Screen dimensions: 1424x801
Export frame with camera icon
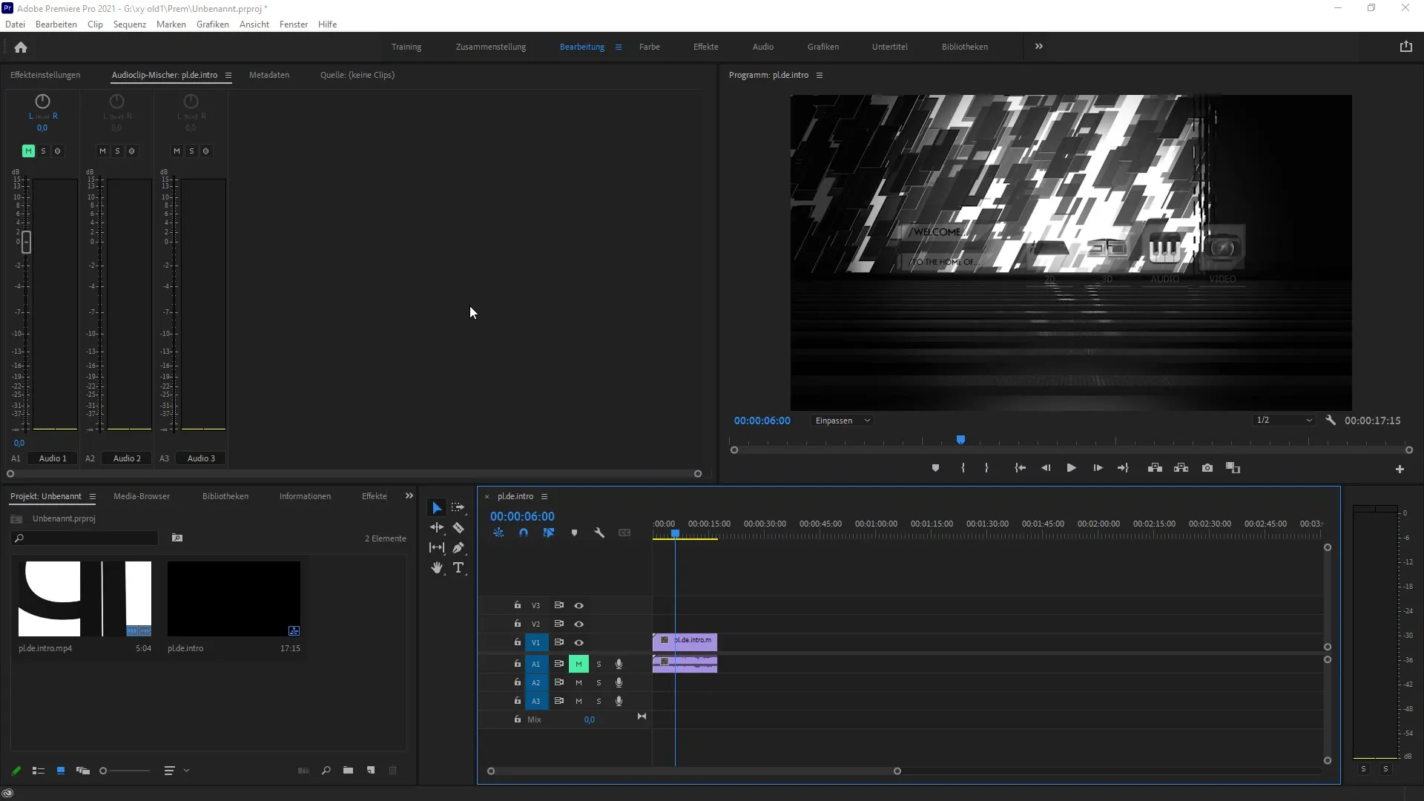(x=1207, y=469)
